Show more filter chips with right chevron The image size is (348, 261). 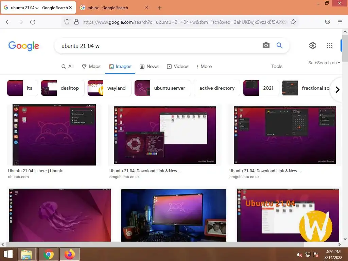click(x=337, y=90)
